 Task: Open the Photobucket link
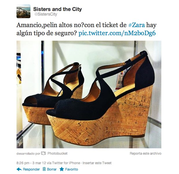click(x=57, y=154)
